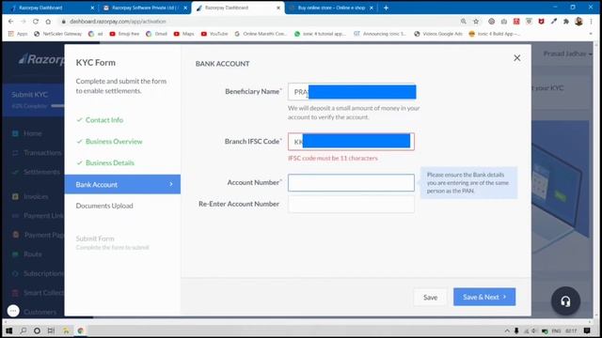Close the Razorpay Software Private Ltd tab
The width and height of the screenshot is (602, 338).
185,8
